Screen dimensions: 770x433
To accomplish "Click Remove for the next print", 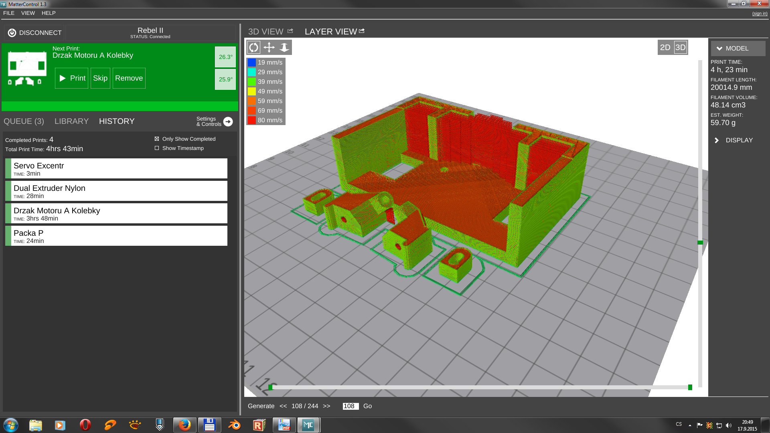I will (x=129, y=78).
